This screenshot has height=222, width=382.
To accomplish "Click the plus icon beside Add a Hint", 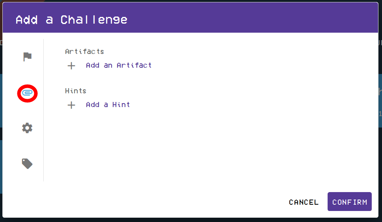I will pos(71,105).
